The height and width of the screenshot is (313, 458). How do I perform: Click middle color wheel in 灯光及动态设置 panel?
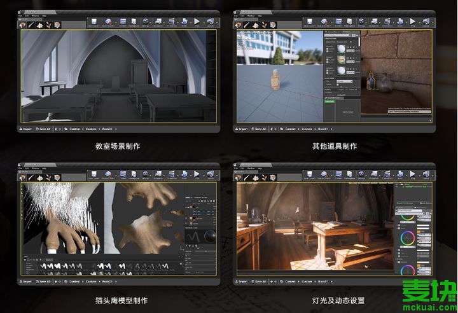[x=408, y=238]
